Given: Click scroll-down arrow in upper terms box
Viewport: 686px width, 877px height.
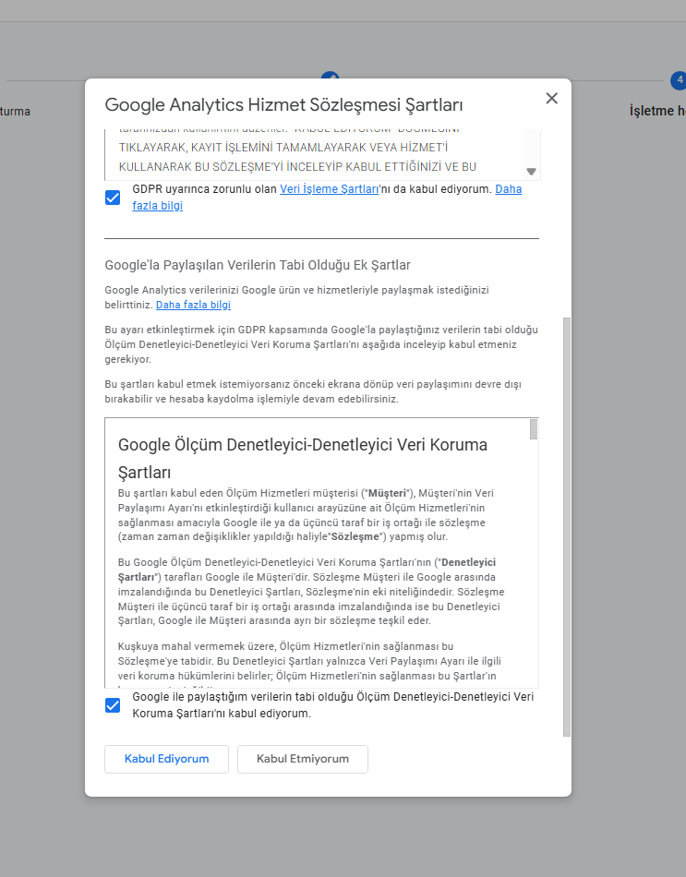Looking at the screenshot, I should coord(531,172).
